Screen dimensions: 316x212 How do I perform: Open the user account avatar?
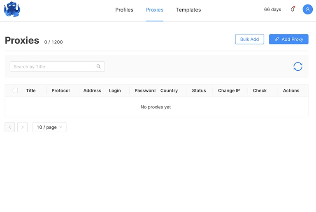307,9
